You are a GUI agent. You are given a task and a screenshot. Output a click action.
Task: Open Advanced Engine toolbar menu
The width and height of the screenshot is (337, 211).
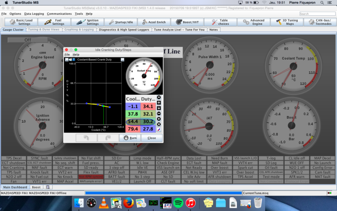[x=254, y=22]
